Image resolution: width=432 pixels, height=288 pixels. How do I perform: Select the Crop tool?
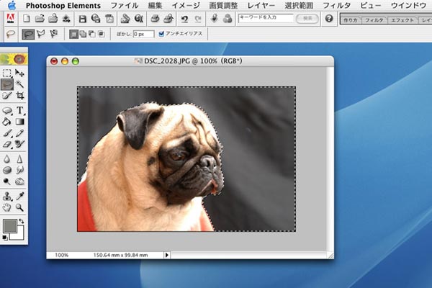point(19,96)
